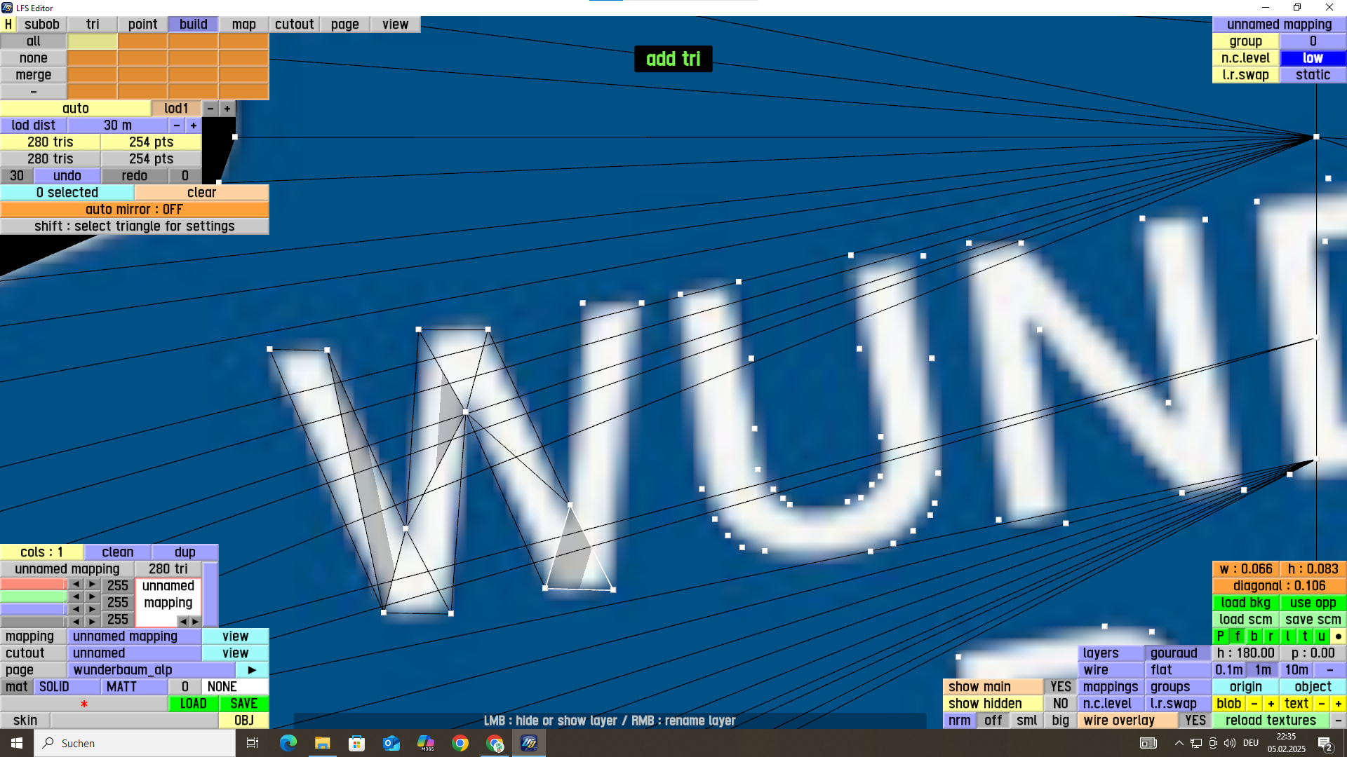The image size is (1347, 757).
Task: Toggle auto mirror OFF
Action: point(134,210)
